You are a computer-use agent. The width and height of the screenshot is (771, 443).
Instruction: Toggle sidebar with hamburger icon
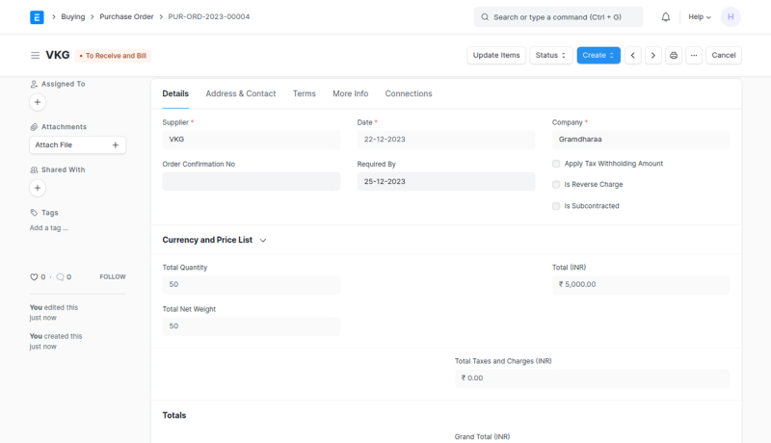[35, 56]
